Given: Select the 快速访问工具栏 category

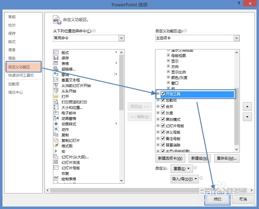Looking at the screenshot, I should (x=21, y=75).
